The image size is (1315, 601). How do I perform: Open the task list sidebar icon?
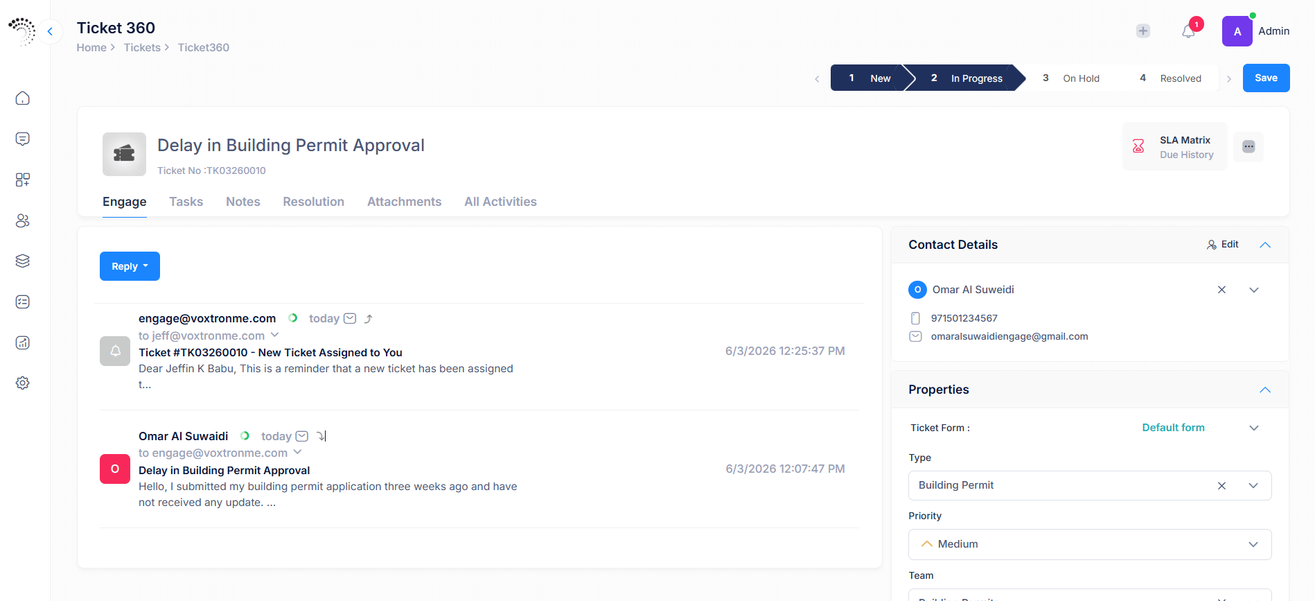(x=23, y=302)
